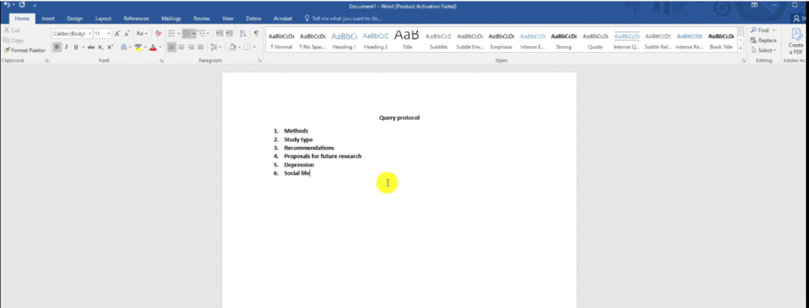Open Text Effects and Typography
The width and height of the screenshot is (809, 308).
point(123,47)
